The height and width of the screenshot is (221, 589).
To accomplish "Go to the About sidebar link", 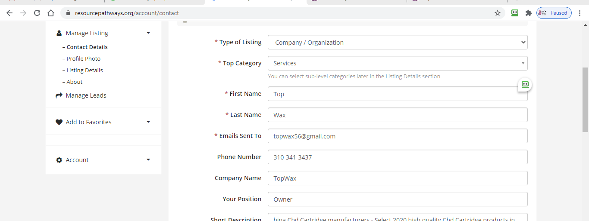I will click(74, 82).
